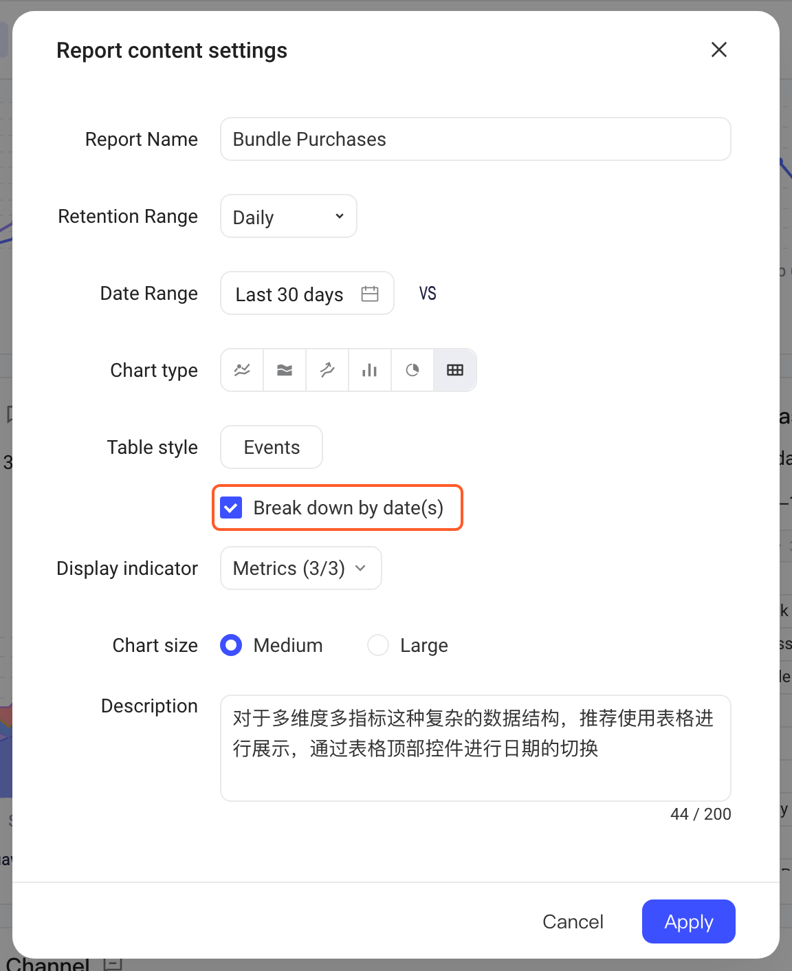Click the Chart size label
Image resolution: width=792 pixels, height=971 pixels.
coord(155,645)
